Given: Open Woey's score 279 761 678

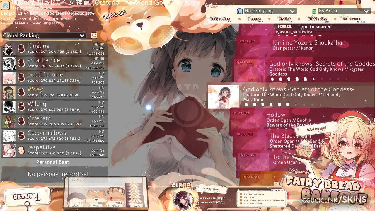Looking at the screenshot, I should pos(54,93).
